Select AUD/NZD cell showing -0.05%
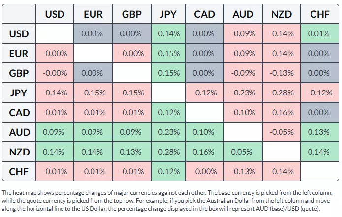342x217 pixels. click(281, 132)
